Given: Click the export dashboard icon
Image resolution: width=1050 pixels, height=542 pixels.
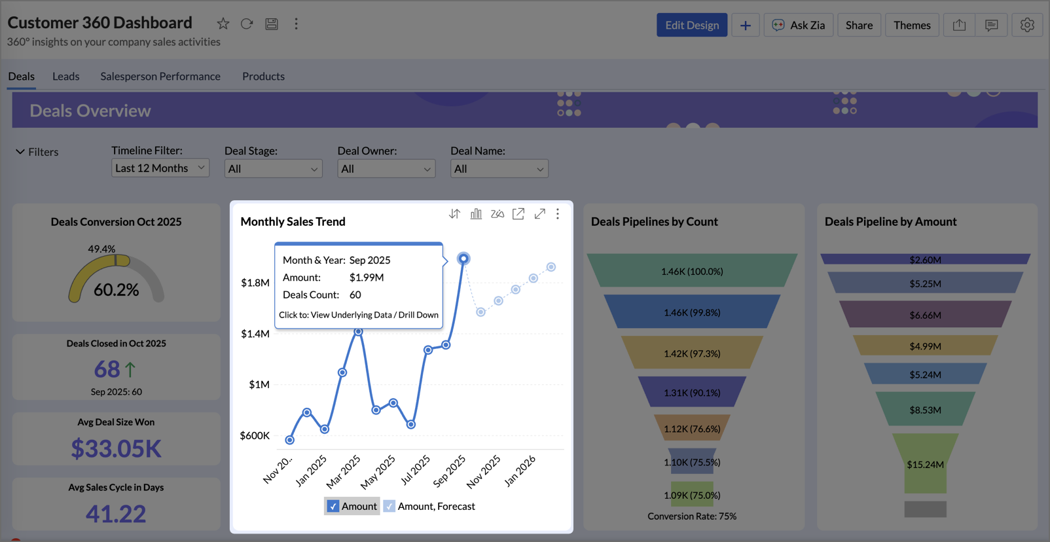Looking at the screenshot, I should (959, 25).
